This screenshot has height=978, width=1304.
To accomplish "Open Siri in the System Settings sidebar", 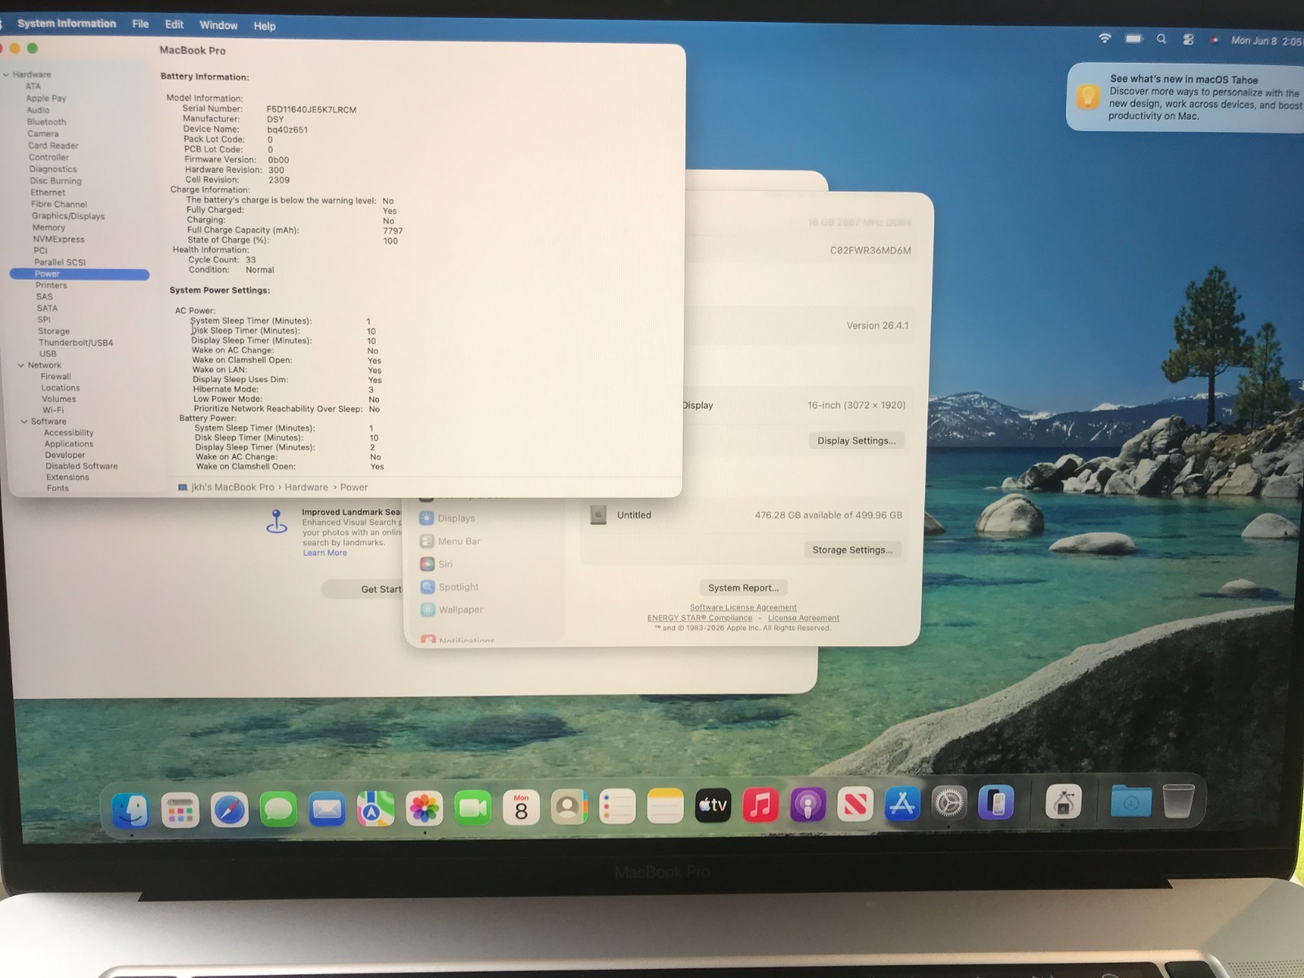I will coord(436,564).
